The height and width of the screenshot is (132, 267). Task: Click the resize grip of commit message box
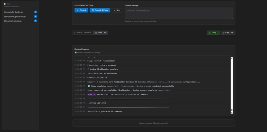click(232, 18)
